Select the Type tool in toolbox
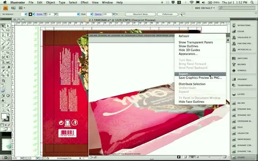Image resolution: width=258 pixels, height=161 pixels. coord(8,35)
